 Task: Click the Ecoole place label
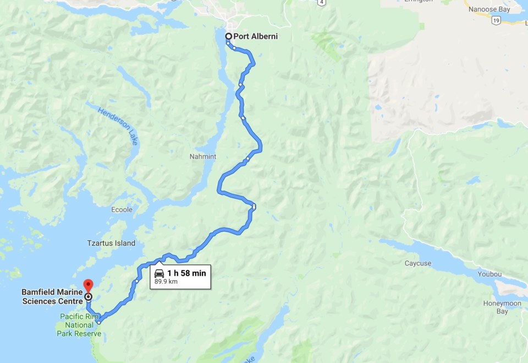point(122,209)
